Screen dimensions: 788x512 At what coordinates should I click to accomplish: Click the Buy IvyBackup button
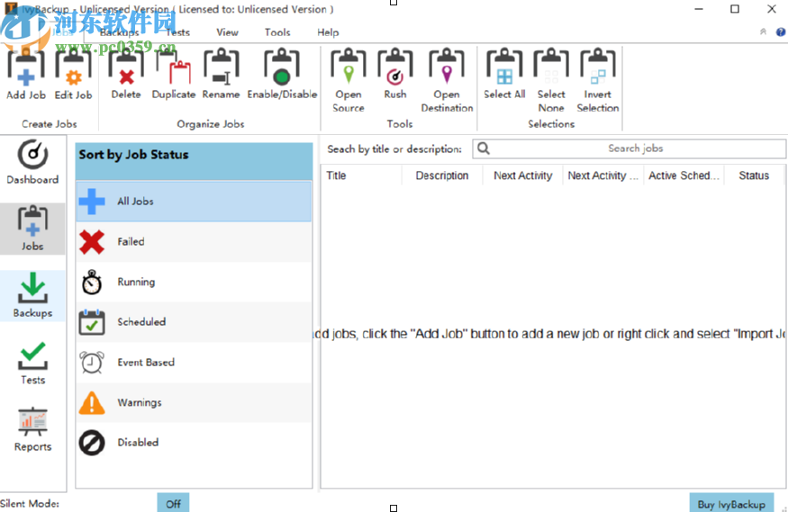point(731,504)
